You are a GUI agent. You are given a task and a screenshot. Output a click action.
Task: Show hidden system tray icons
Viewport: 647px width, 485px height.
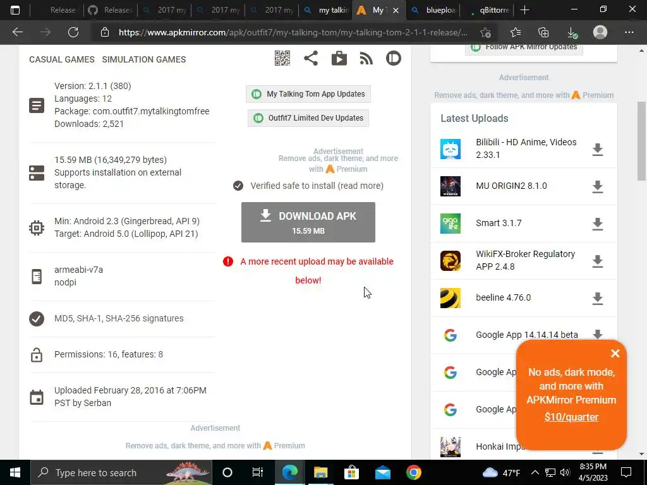tap(535, 472)
